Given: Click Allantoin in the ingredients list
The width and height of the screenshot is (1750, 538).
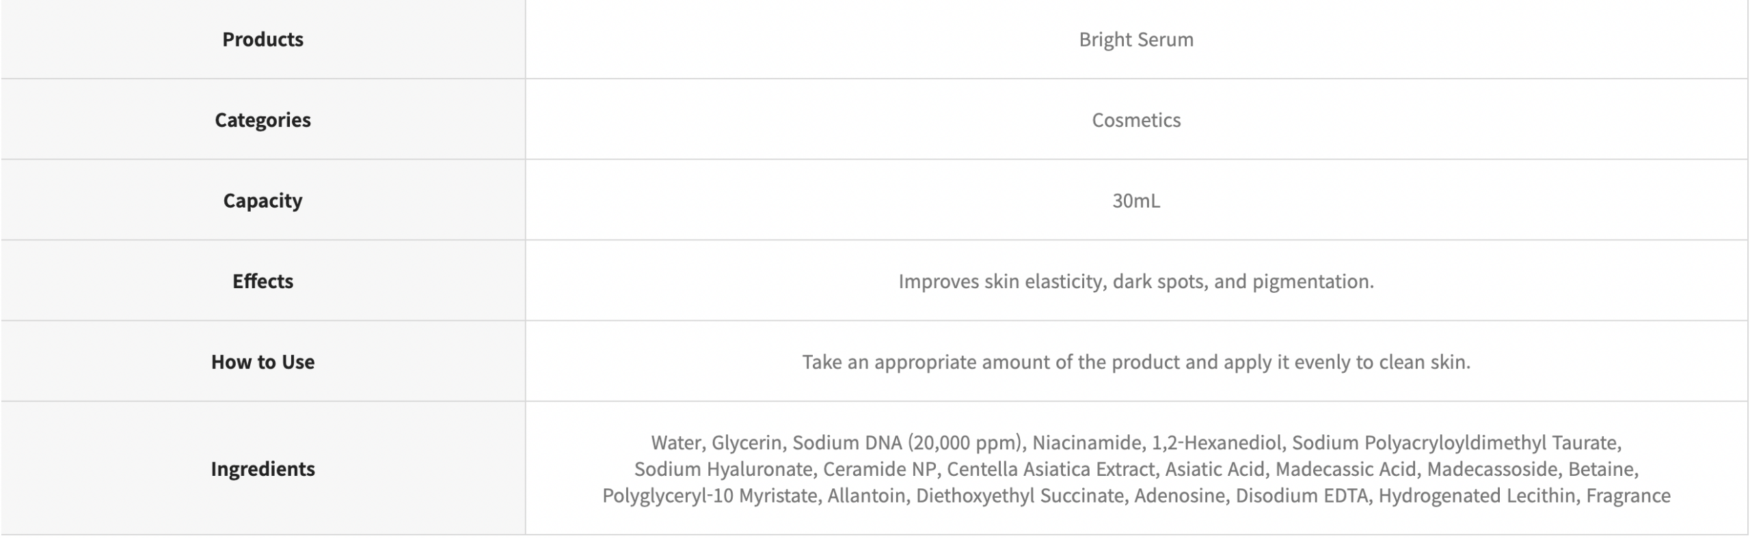Looking at the screenshot, I should click(x=866, y=496).
